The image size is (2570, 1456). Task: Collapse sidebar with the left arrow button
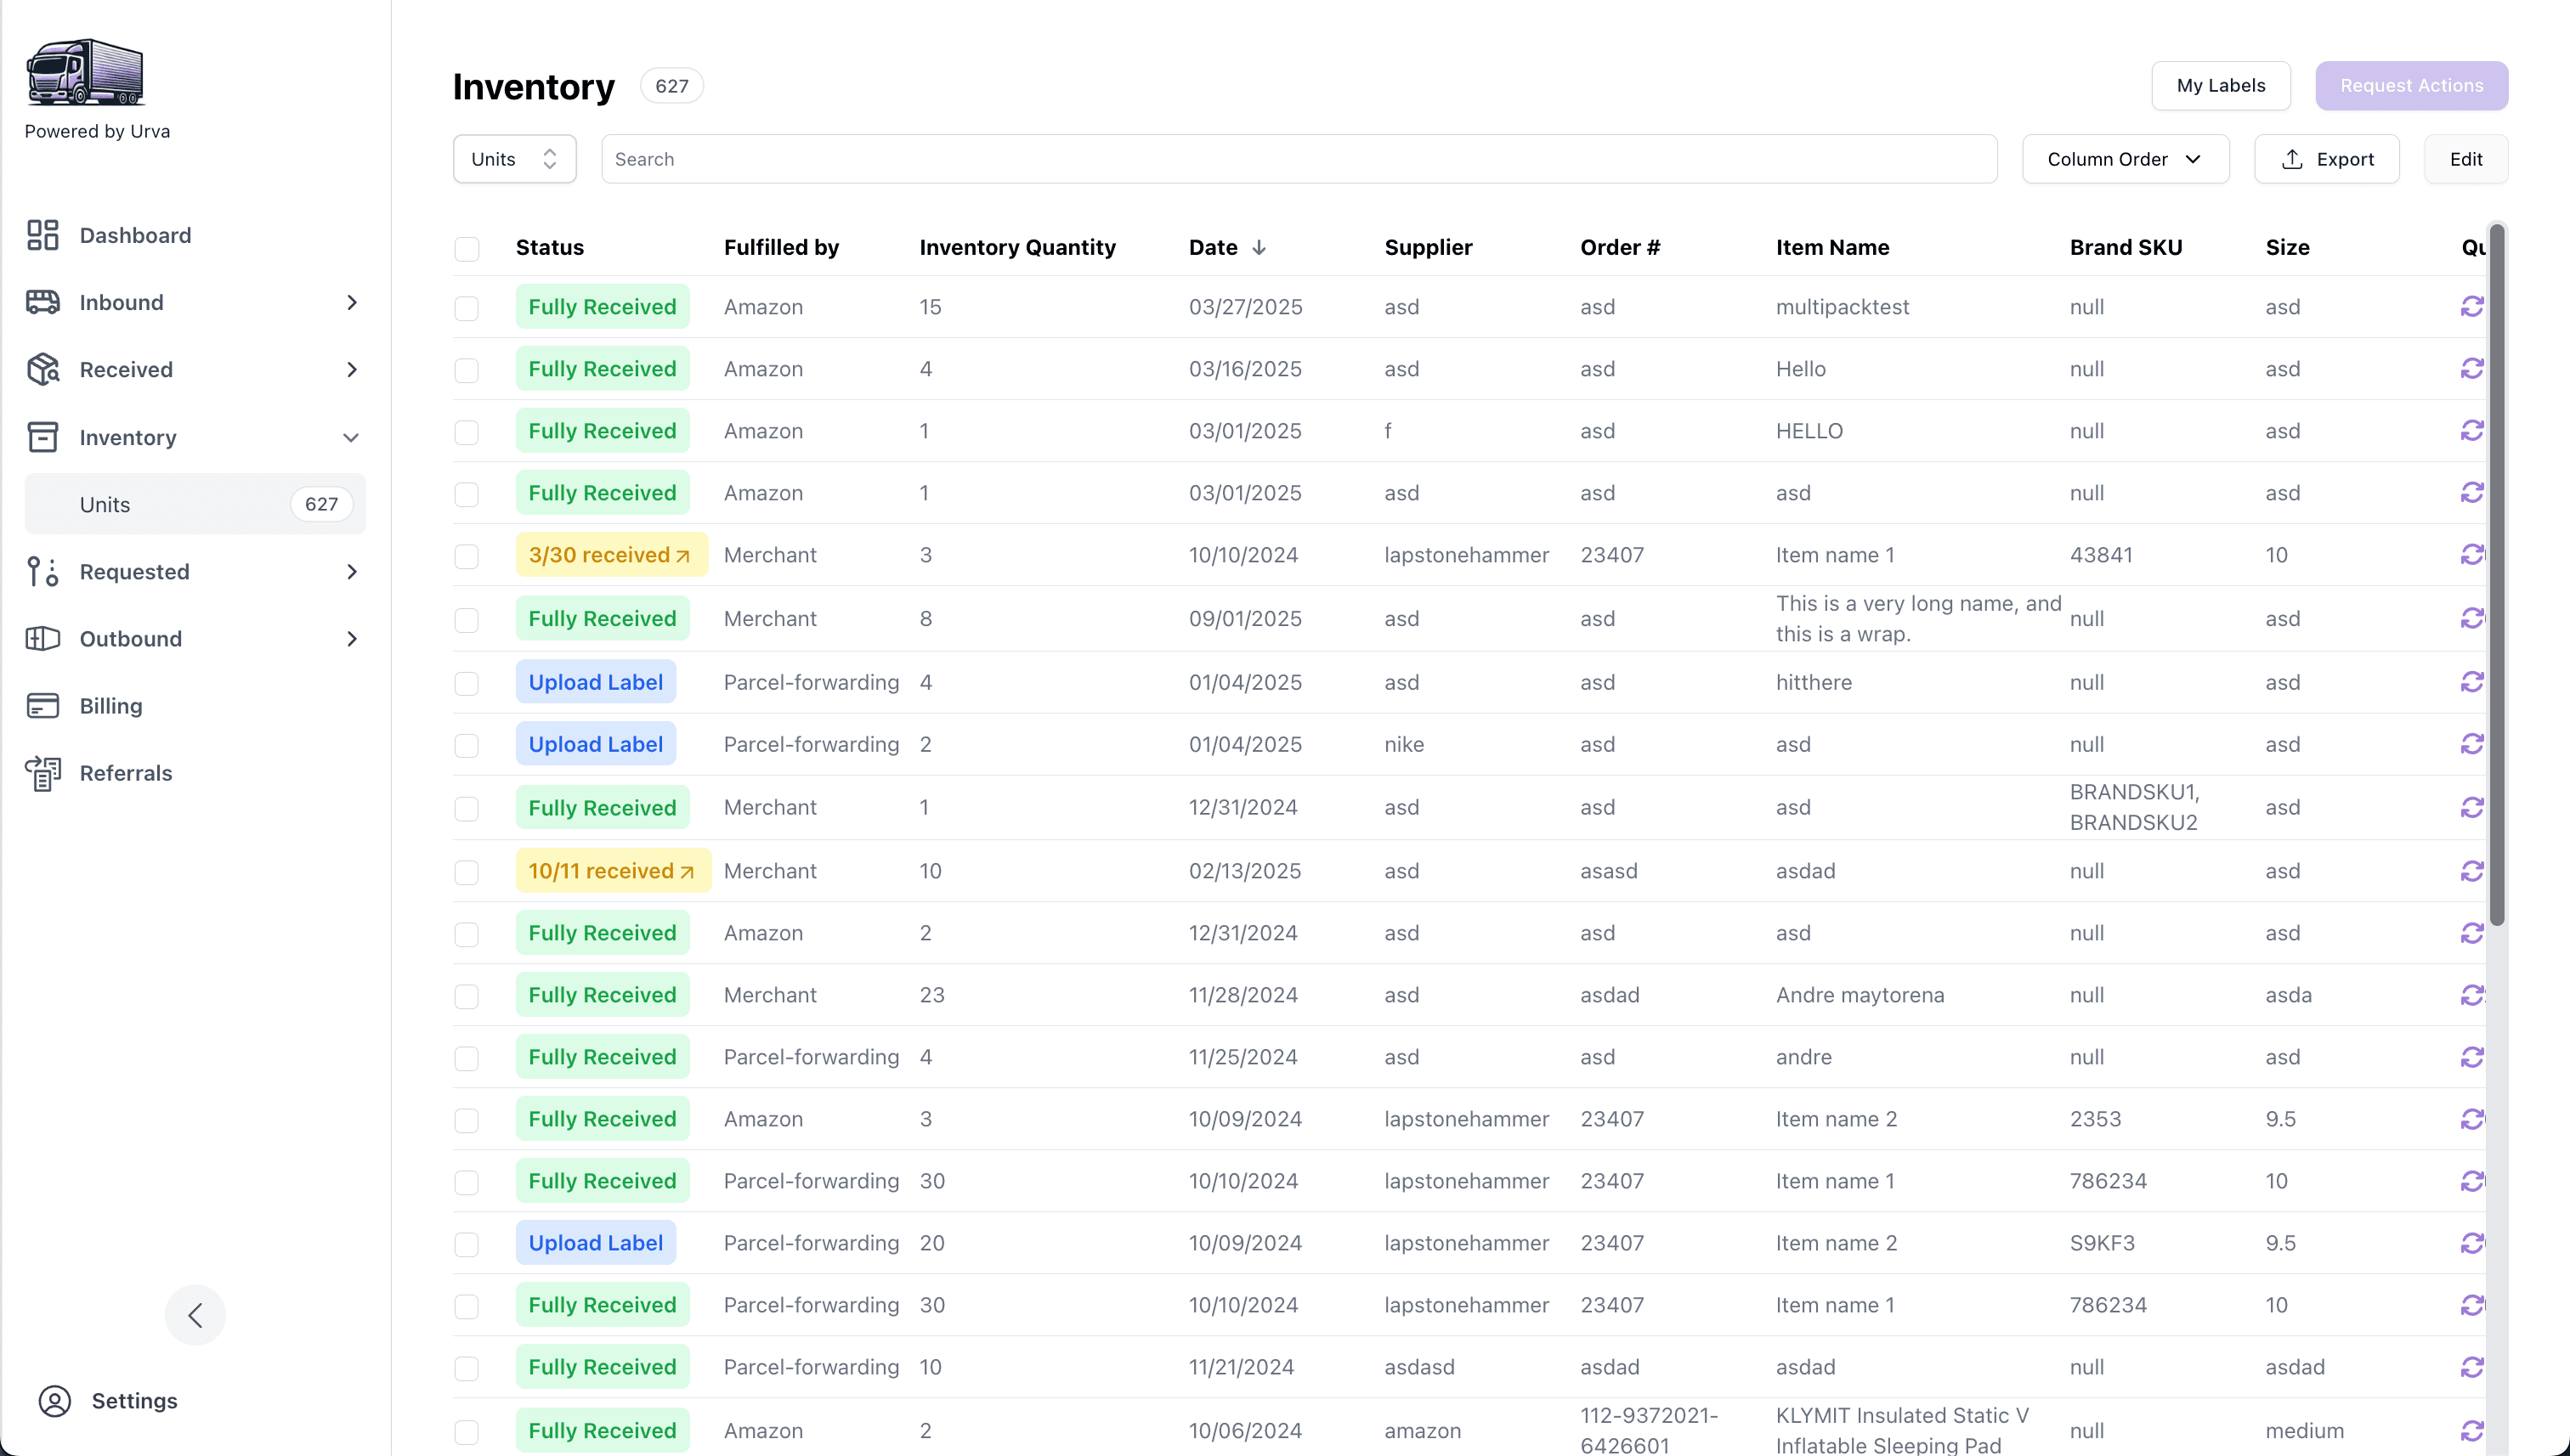(195, 1314)
